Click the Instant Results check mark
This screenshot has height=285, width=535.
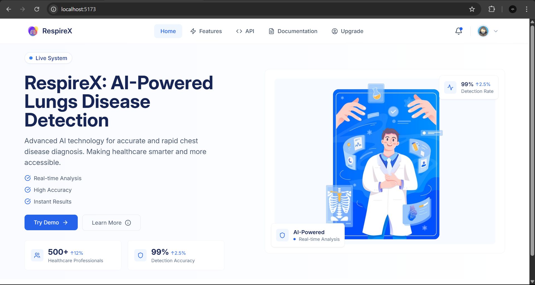point(28,202)
